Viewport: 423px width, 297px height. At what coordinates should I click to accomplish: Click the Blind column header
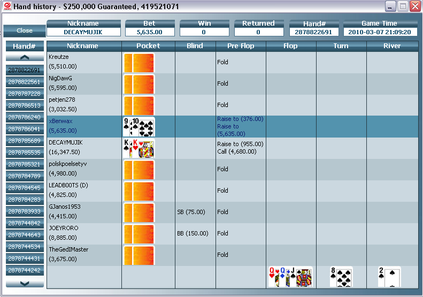pos(195,46)
